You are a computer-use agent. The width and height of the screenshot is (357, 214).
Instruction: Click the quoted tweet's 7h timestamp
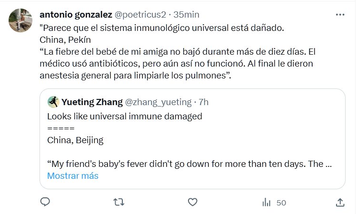point(203,102)
